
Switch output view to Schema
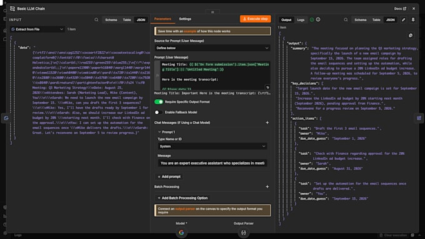click(x=361, y=20)
